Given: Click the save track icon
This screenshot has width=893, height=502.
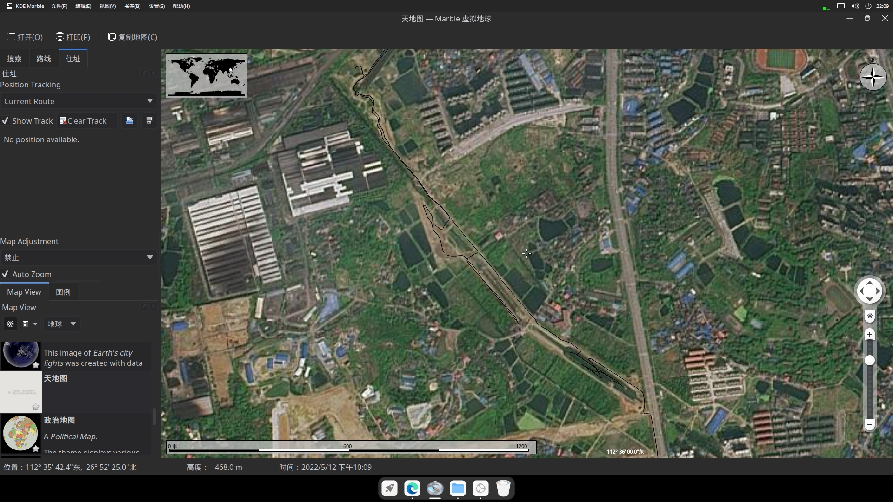Looking at the screenshot, I should tap(149, 121).
